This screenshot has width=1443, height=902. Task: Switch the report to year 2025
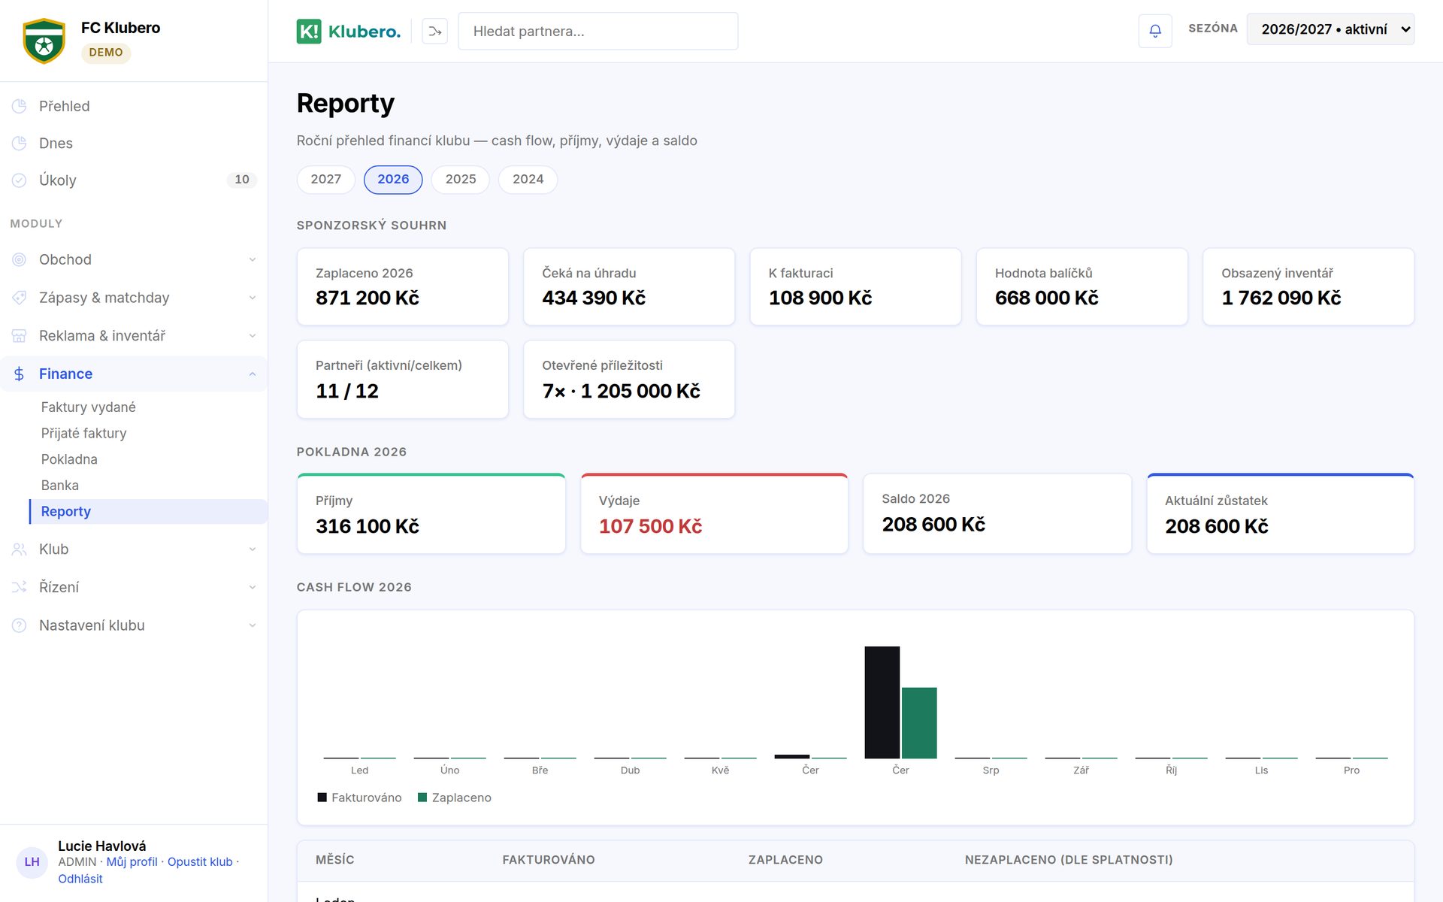(460, 179)
